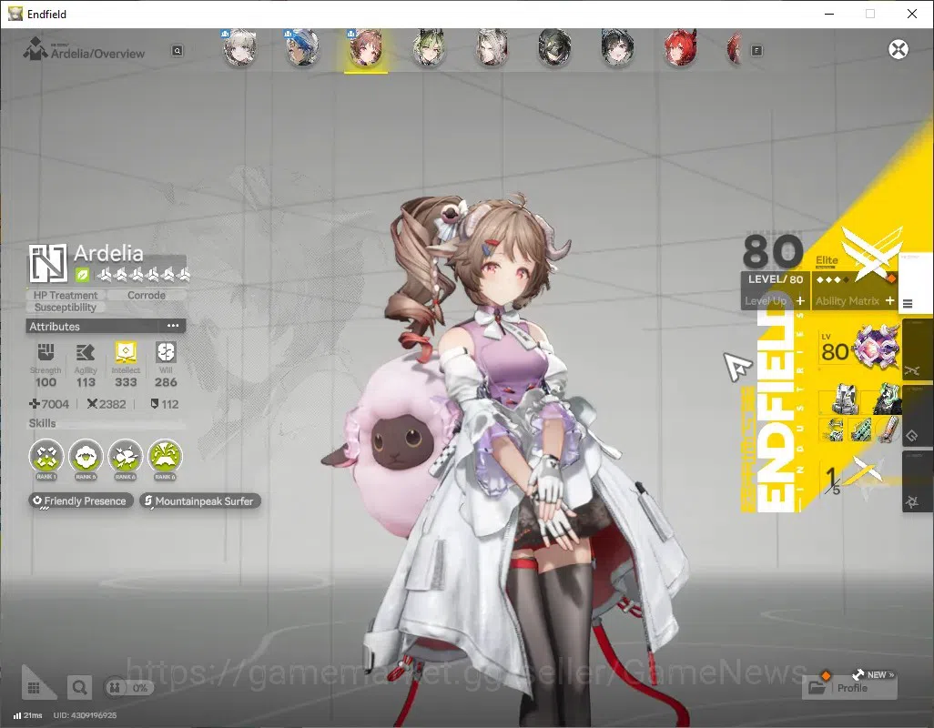
Task: Open the green striped equipment slot
Action: (860, 430)
